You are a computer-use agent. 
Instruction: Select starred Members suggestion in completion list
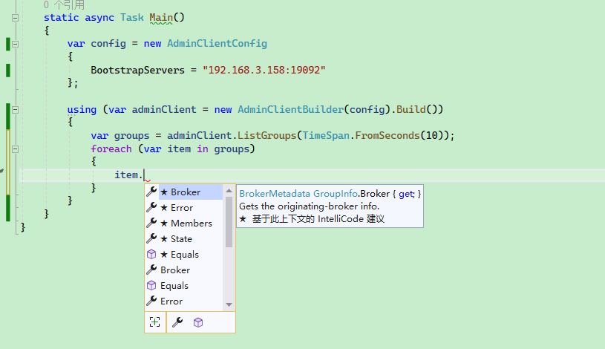(191, 224)
